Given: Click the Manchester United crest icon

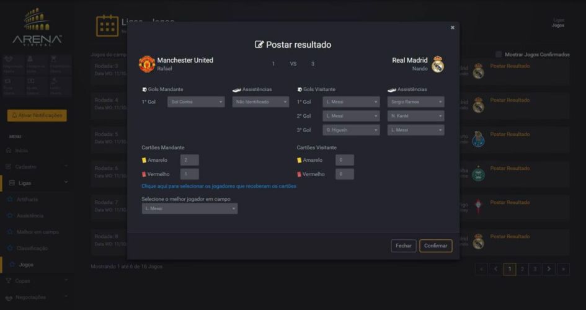Looking at the screenshot, I should pyautogui.click(x=147, y=64).
